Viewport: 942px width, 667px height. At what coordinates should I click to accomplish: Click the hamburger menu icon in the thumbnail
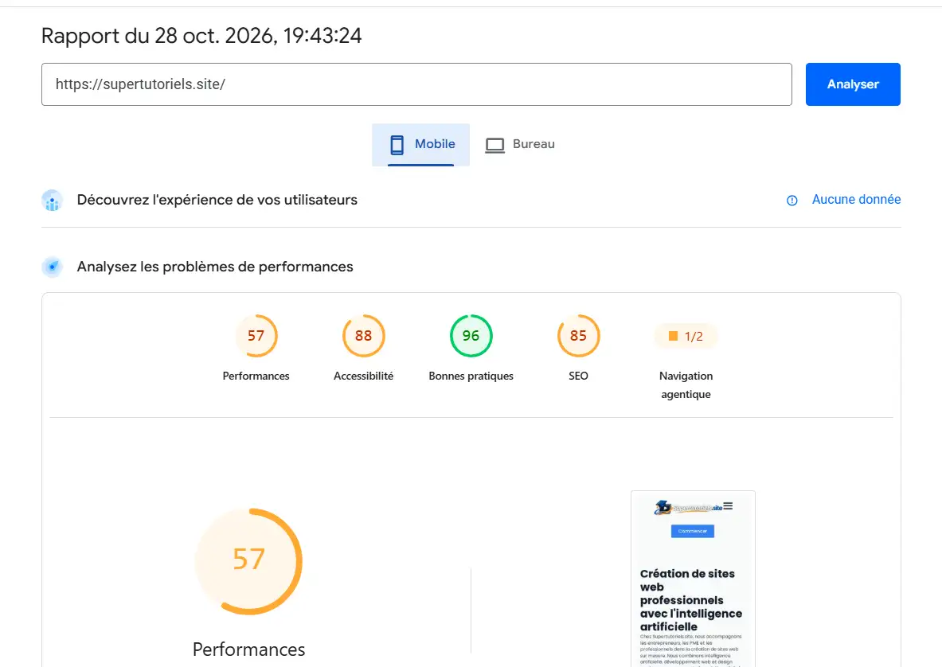(728, 506)
